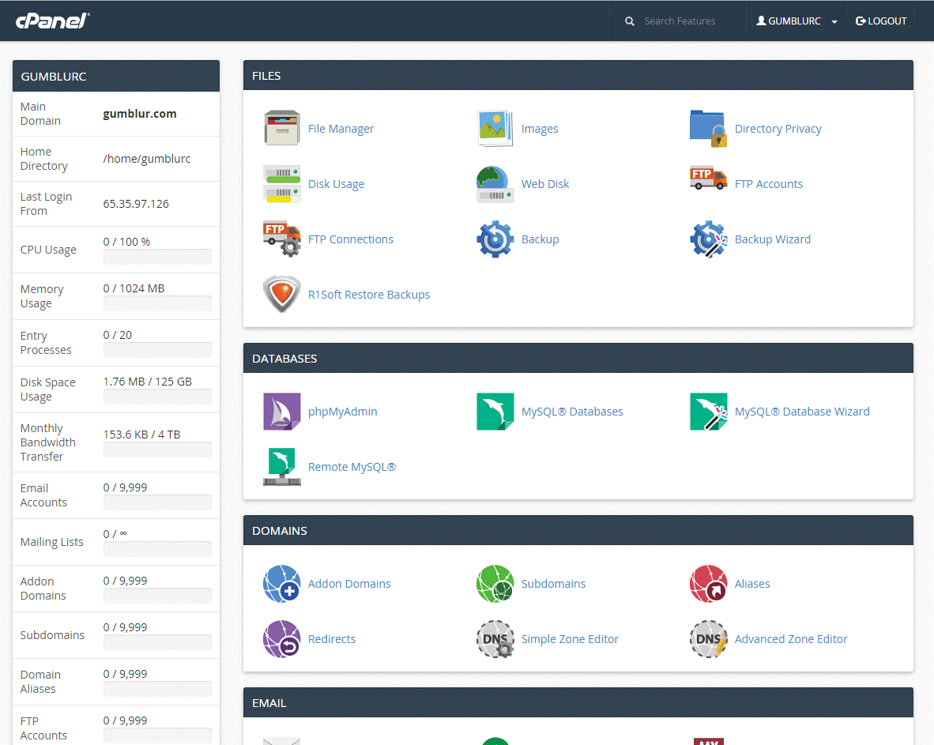Click the LOGOUT button
The width and height of the screenshot is (934, 745).
click(881, 21)
